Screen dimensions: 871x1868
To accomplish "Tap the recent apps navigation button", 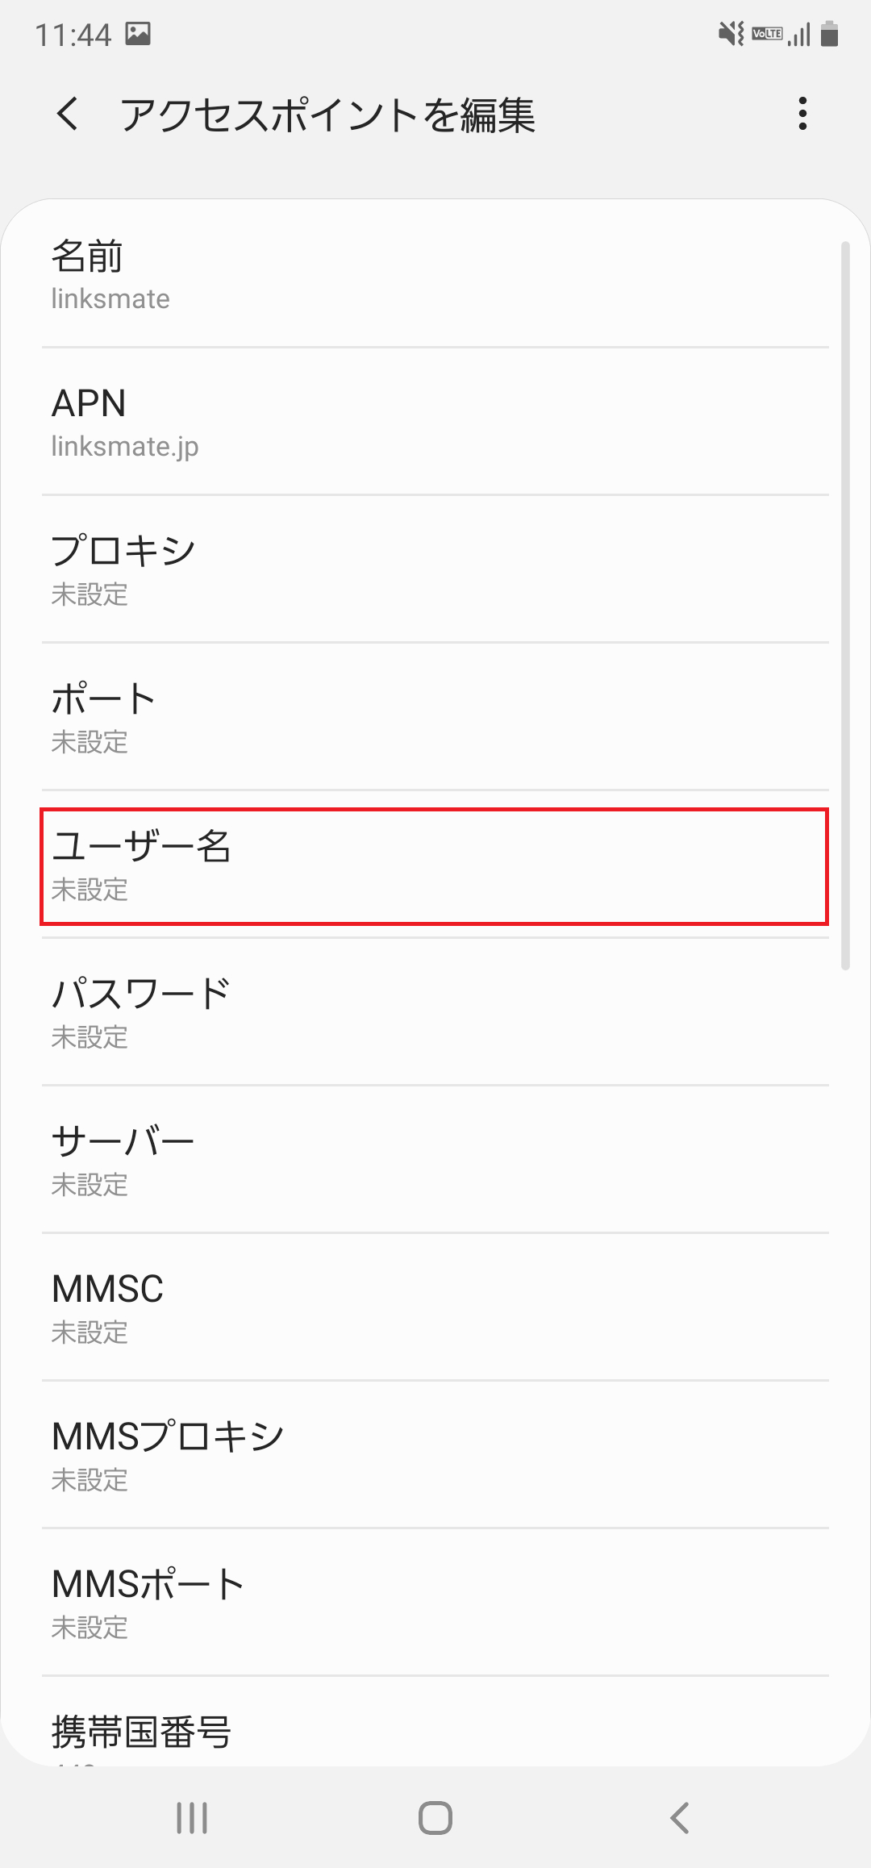I will (x=192, y=1818).
